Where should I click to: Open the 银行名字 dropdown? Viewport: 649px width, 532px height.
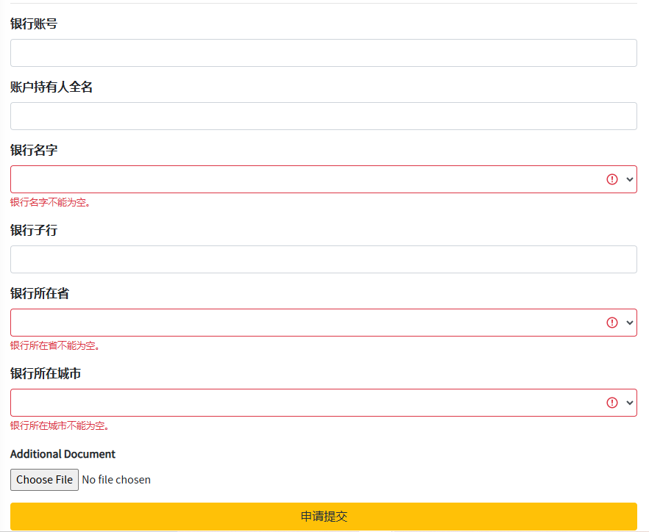(323, 179)
